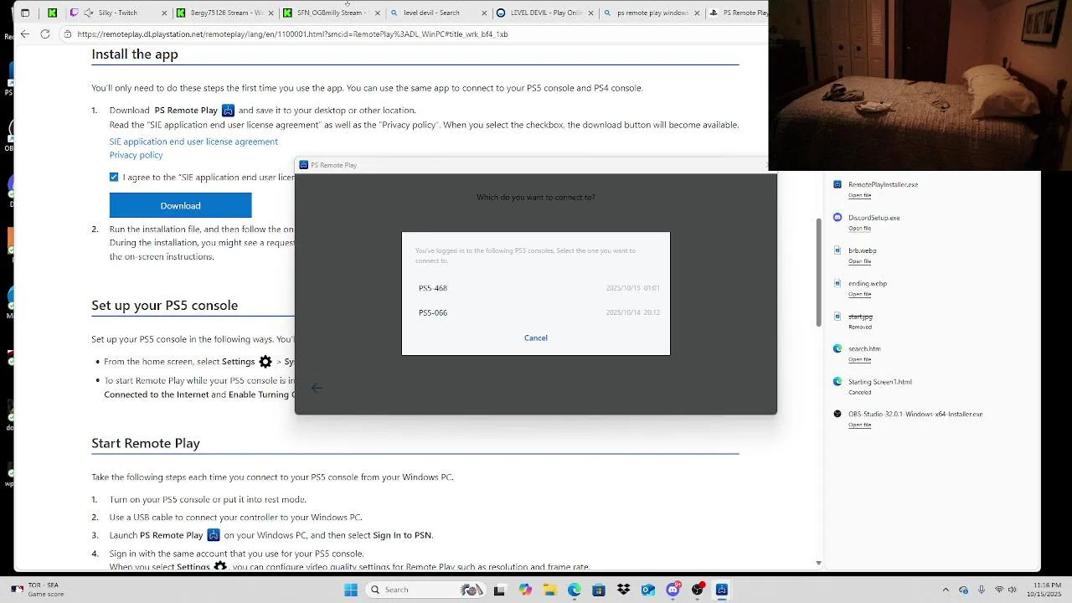Open Microsoft Edge from the taskbar
The width and height of the screenshot is (1072, 603).
coord(575,590)
